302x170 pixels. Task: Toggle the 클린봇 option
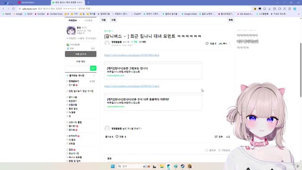pyautogui.click(x=210, y=150)
